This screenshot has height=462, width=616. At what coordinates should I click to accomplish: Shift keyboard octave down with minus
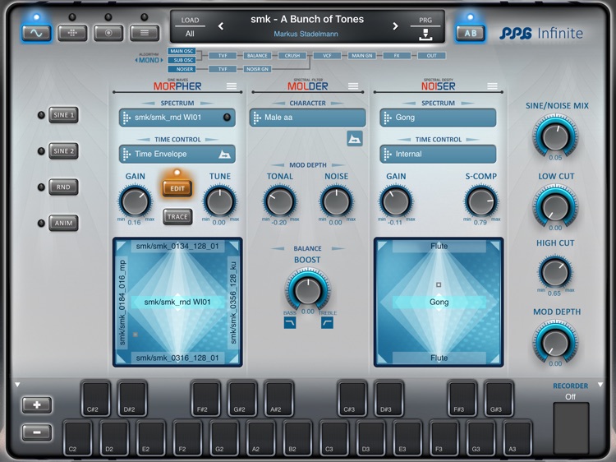click(x=37, y=432)
